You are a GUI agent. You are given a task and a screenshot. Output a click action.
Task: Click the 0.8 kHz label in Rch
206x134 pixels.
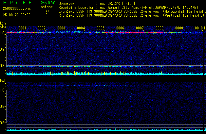3,123
